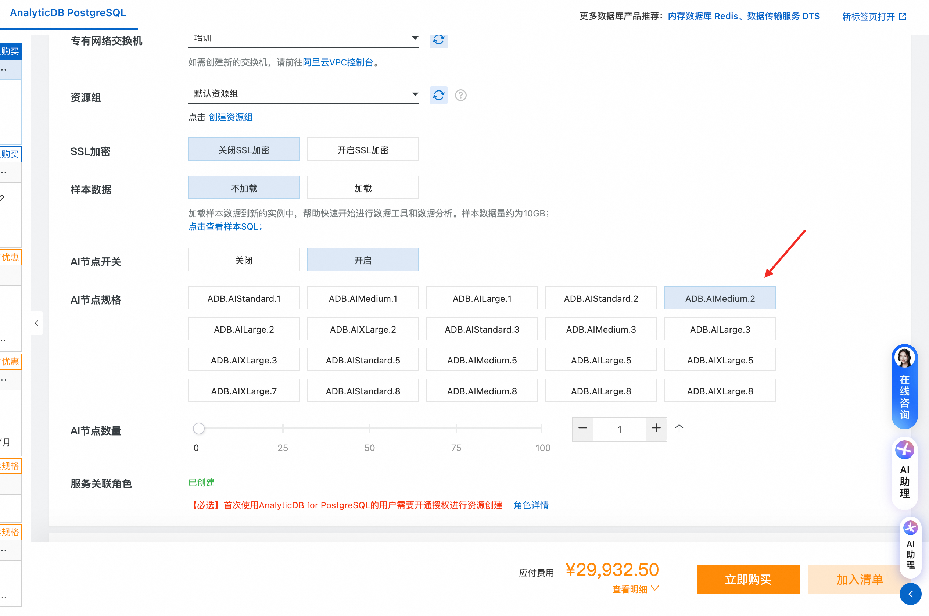Open resource group help tooltip
The image size is (929, 616).
click(460, 95)
